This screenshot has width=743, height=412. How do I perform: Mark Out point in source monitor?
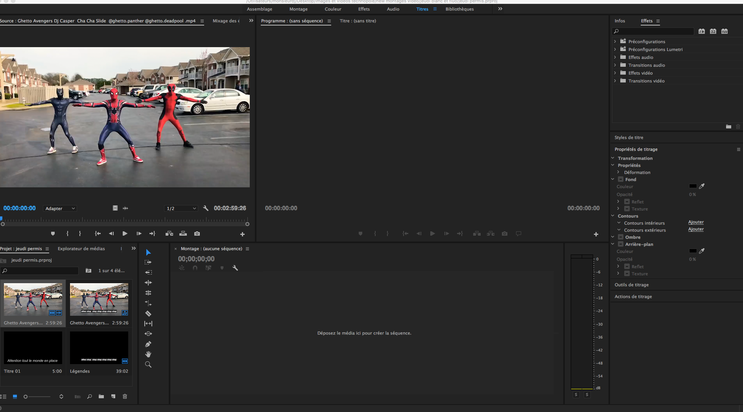click(80, 233)
